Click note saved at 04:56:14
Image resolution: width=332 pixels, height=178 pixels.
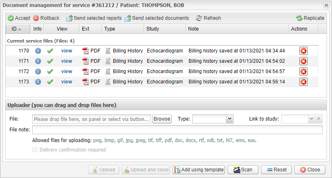[236, 82]
